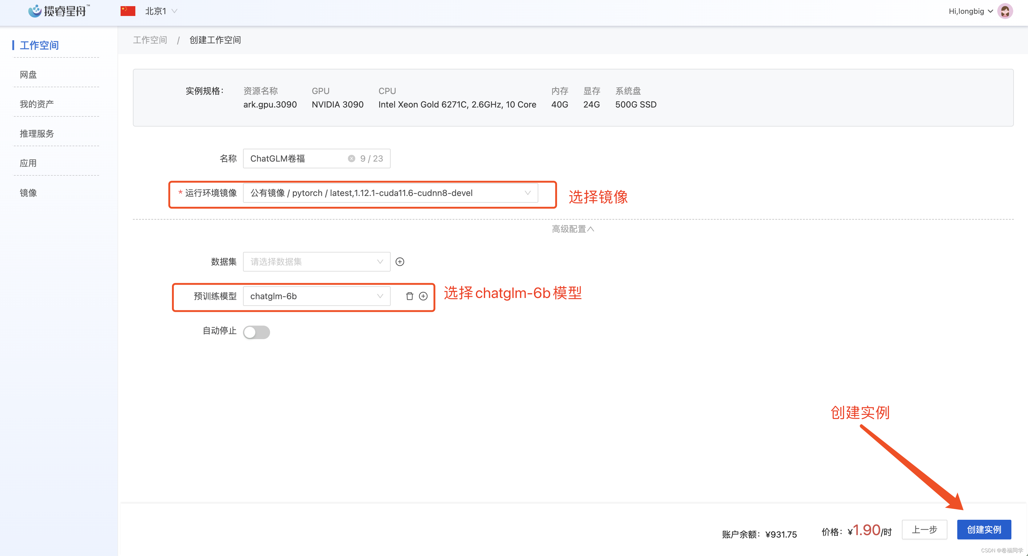
Task: Select 工作空间 in the sidebar
Action: coord(39,45)
